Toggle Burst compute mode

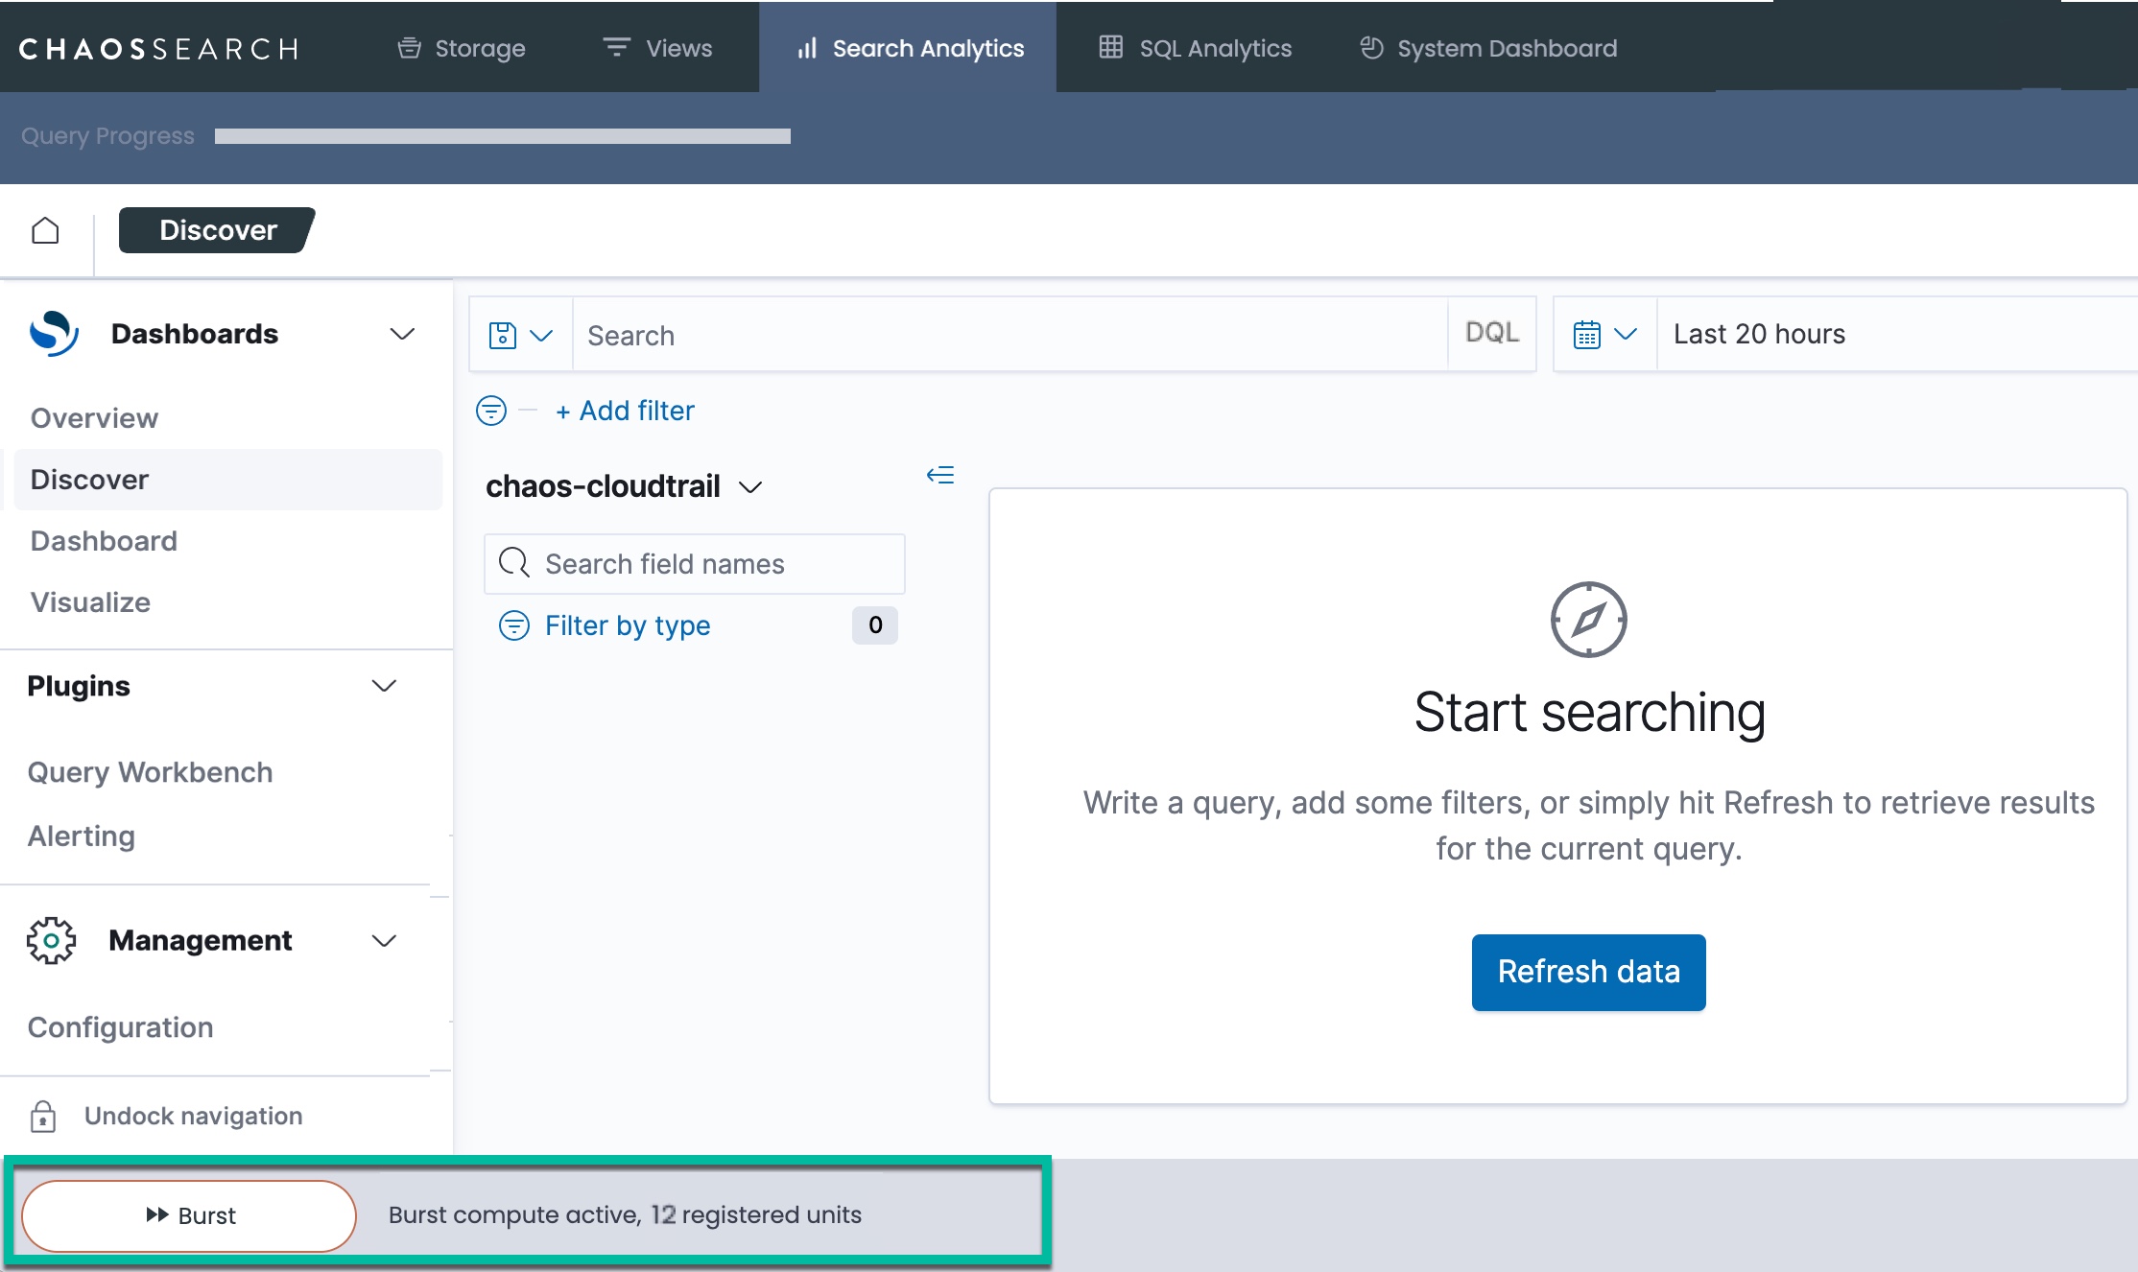tap(190, 1215)
